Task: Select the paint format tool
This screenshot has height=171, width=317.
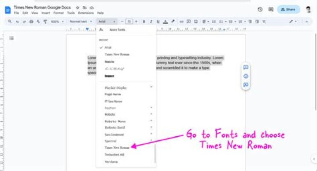Action: (x=45, y=22)
